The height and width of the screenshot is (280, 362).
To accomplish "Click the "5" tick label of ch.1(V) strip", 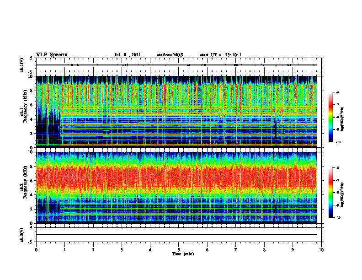I will coord(32,59).
